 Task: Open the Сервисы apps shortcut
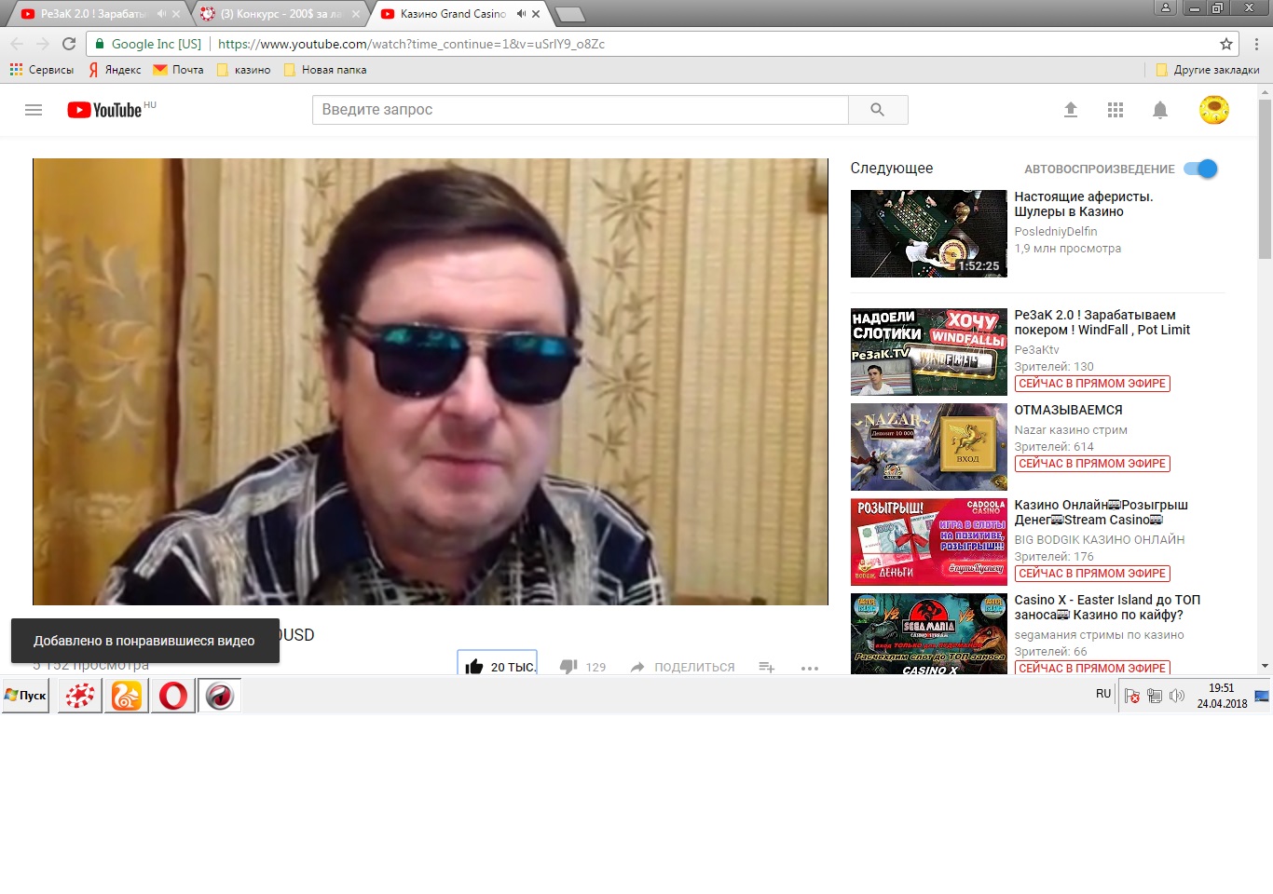click(42, 70)
